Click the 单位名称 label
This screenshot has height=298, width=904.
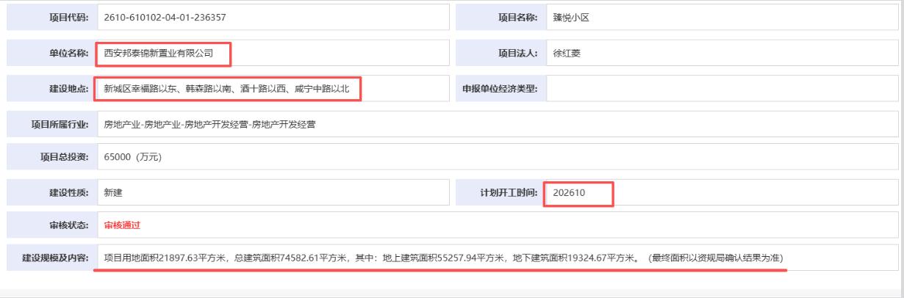click(x=68, y=53)
